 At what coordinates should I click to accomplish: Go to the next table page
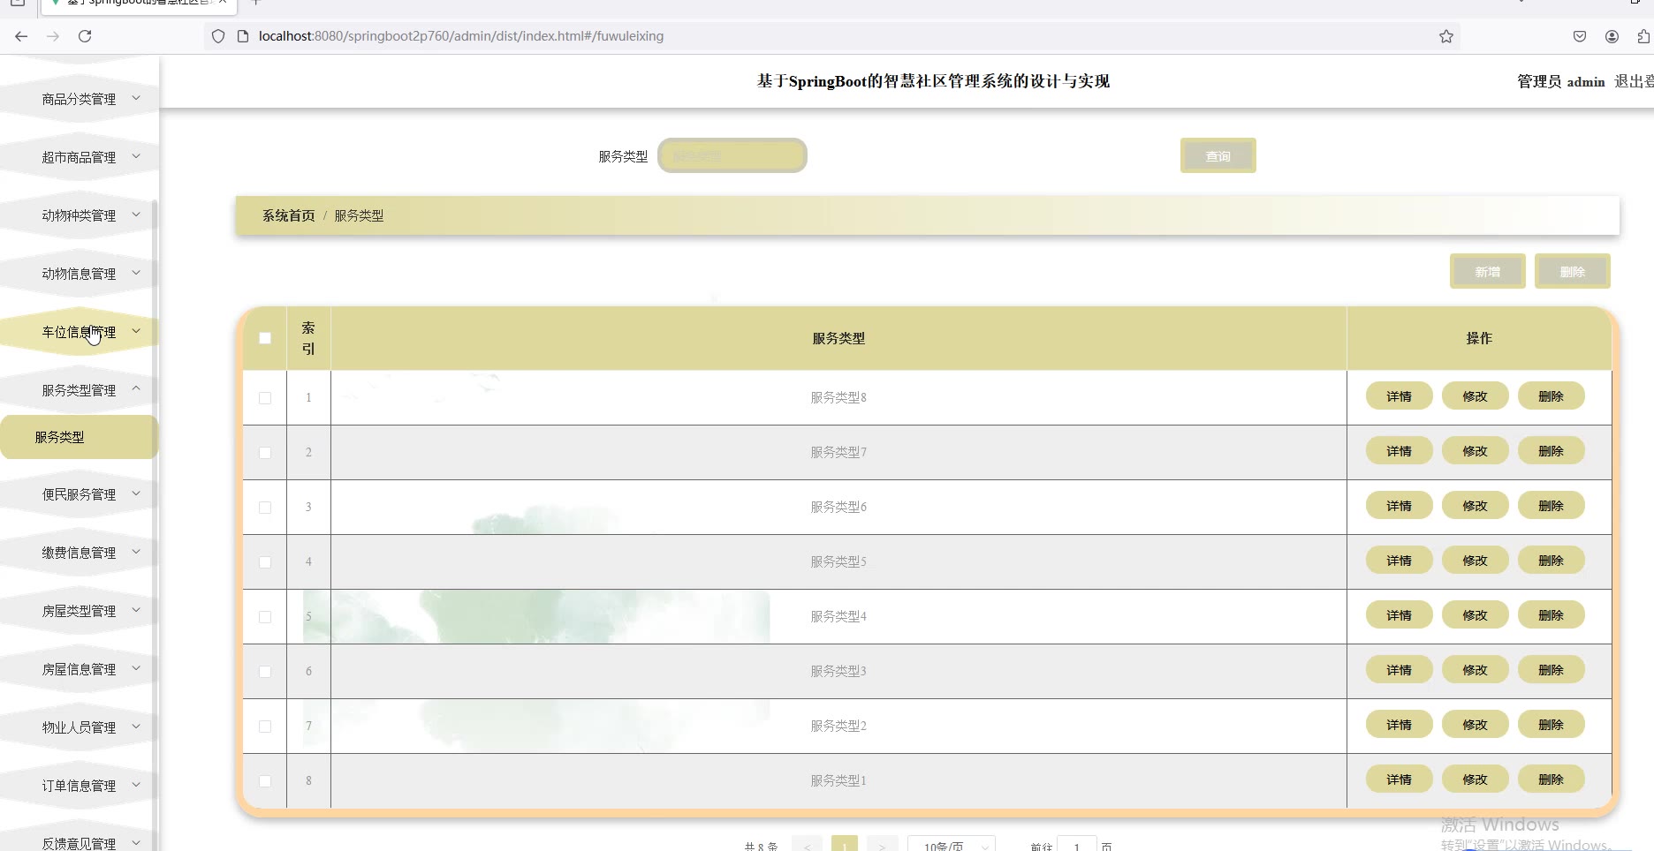[882, 844]
